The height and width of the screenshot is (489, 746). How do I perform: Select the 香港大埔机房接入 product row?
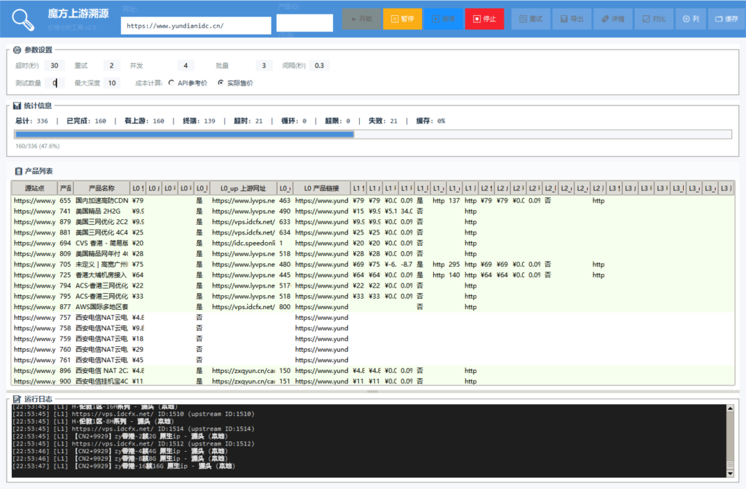click(x=102, y=275)
